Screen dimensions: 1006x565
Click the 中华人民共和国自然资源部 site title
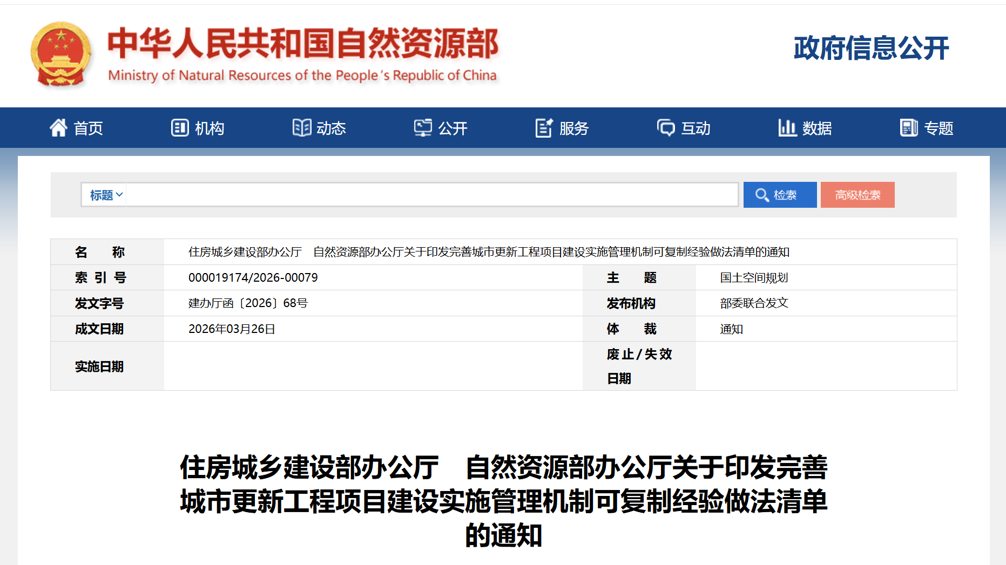[303, 43]
